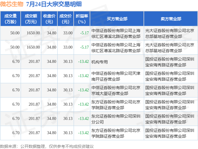Select the 成交价(元) column header

click(66, 19)
